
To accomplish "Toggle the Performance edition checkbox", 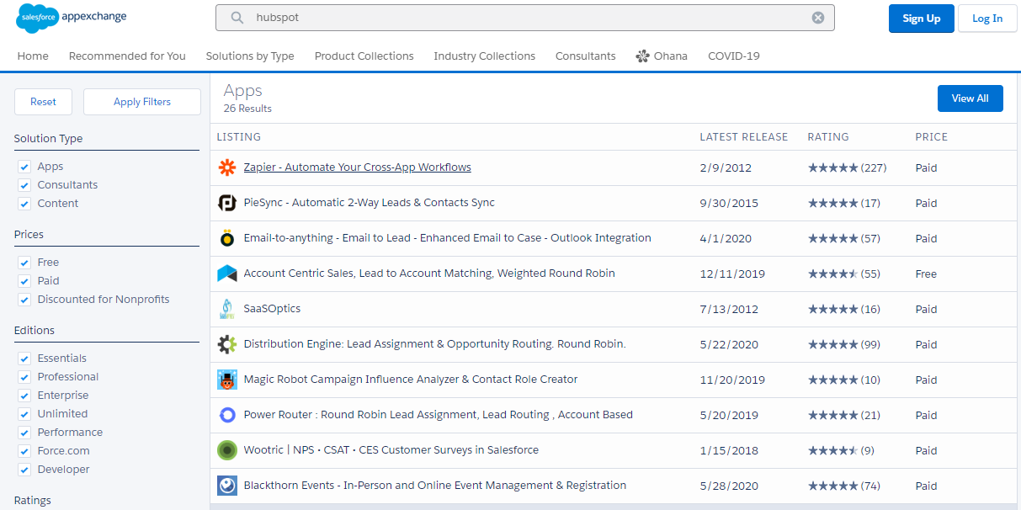I will (24, 433).
